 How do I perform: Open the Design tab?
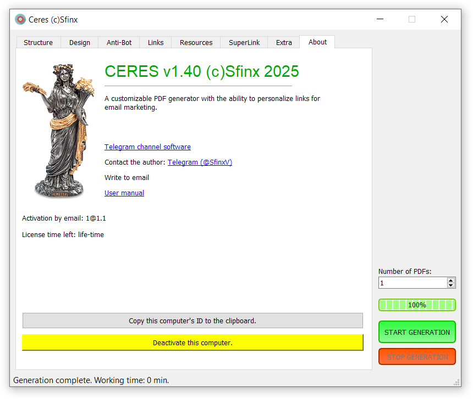(x=80, y=43)
